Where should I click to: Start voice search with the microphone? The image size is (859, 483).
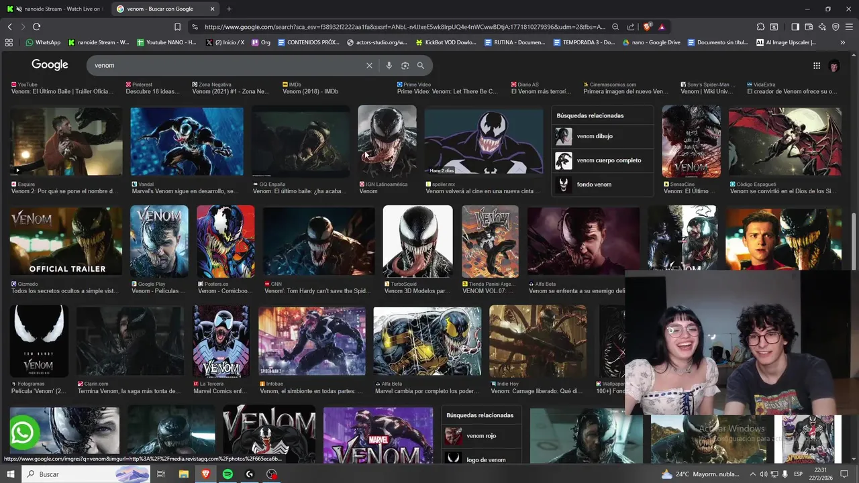click(x=389, y=65)
